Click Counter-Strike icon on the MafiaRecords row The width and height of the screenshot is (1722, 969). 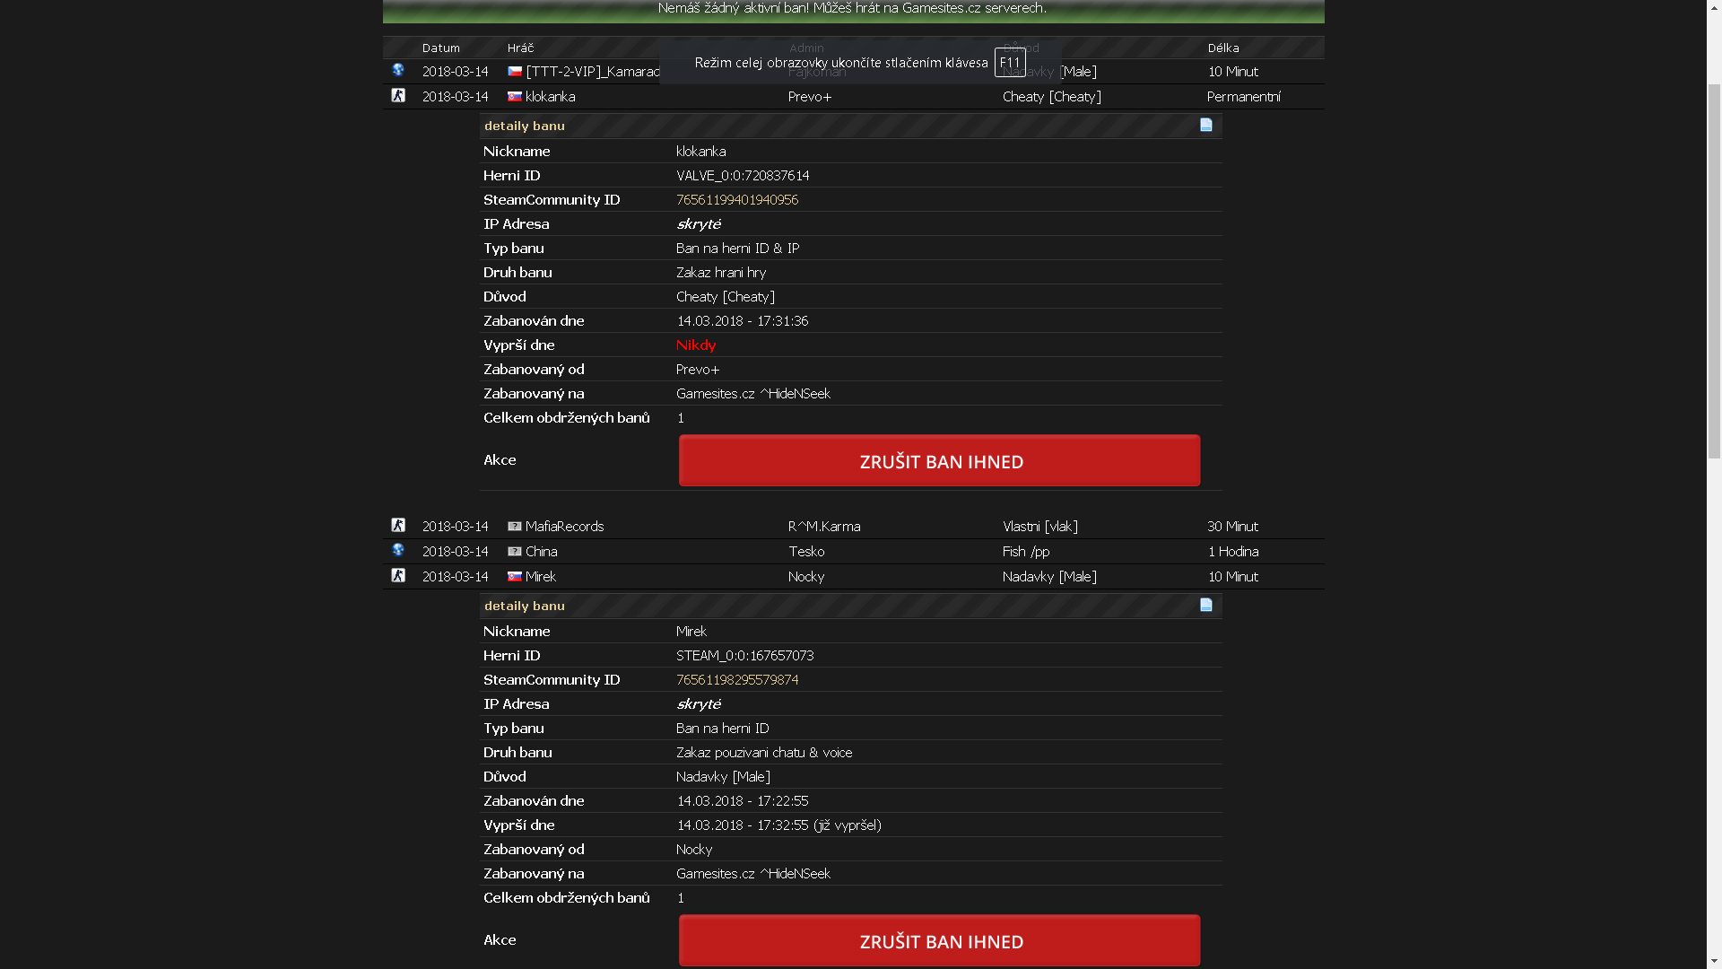click(398, 525)
